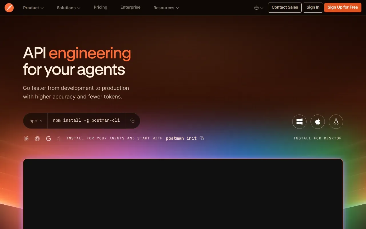This screenshot has width=366, height=229.
Task: Click the 'INSTALL FOR DESKTOP' label
Action: 317,138
